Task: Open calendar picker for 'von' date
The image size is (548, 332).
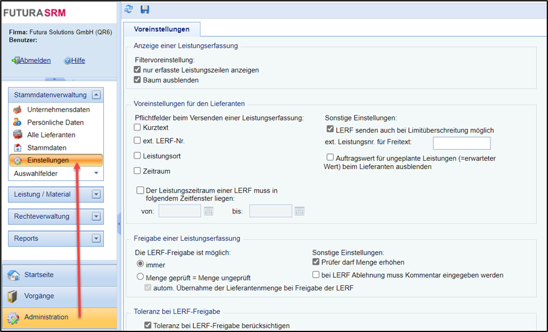Action: [208, 211]
